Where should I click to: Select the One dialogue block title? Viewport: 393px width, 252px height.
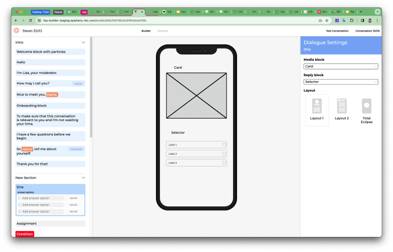(20, 187)
